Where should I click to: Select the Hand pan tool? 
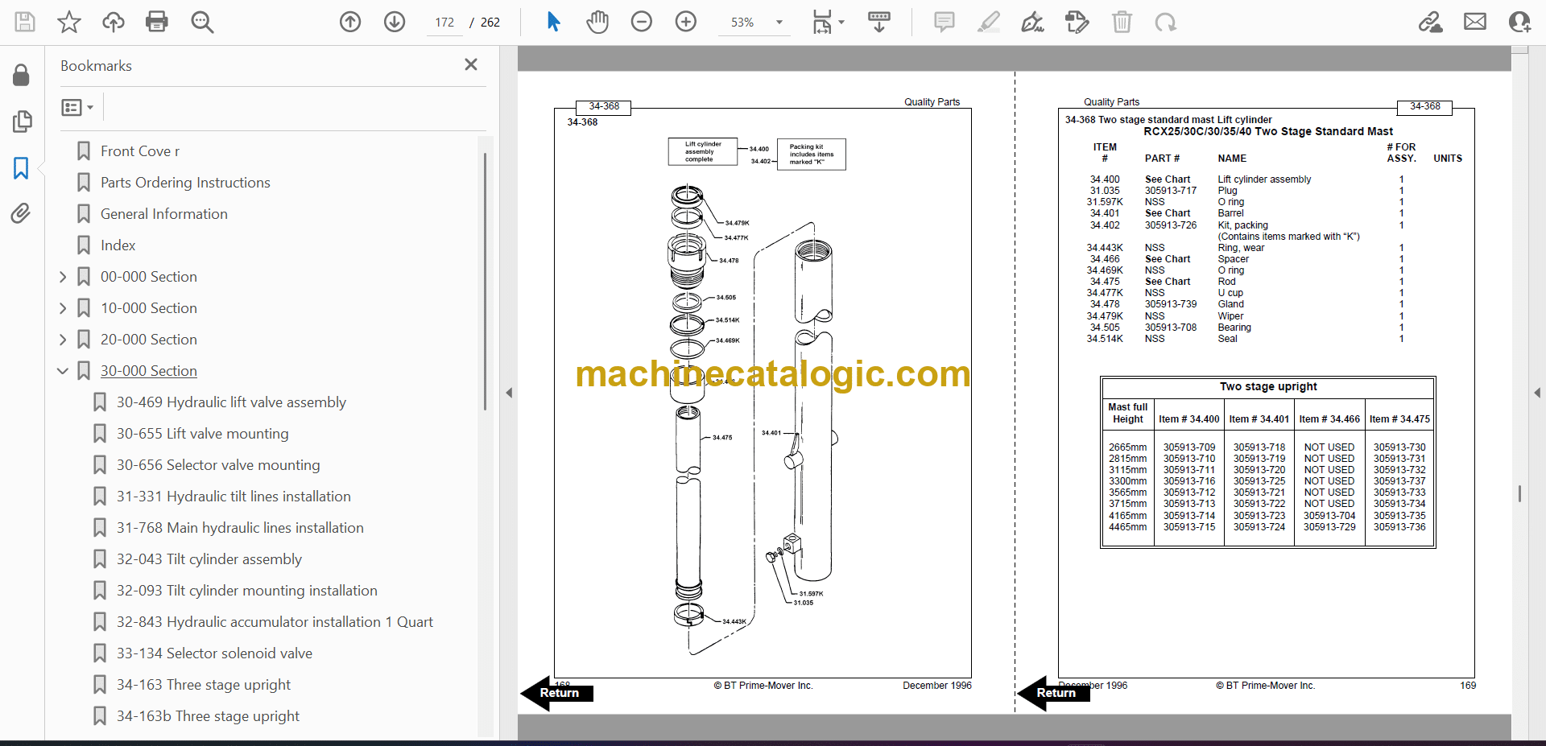tap(597, 22)
